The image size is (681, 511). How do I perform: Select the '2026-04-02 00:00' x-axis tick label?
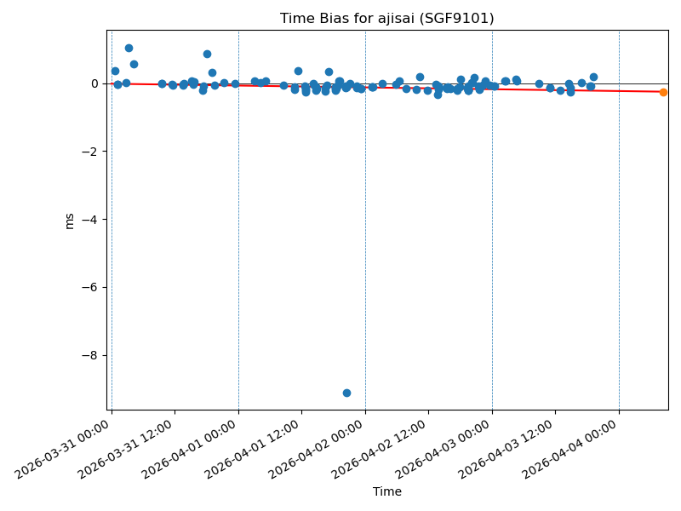click(318, 450)
